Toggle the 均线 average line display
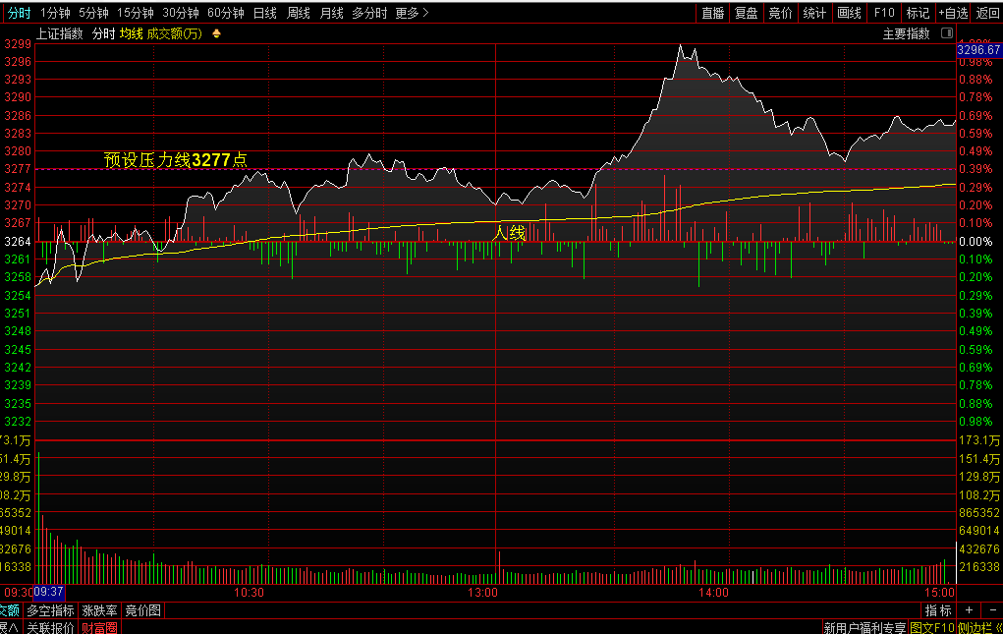 click(x=131, y=33)
